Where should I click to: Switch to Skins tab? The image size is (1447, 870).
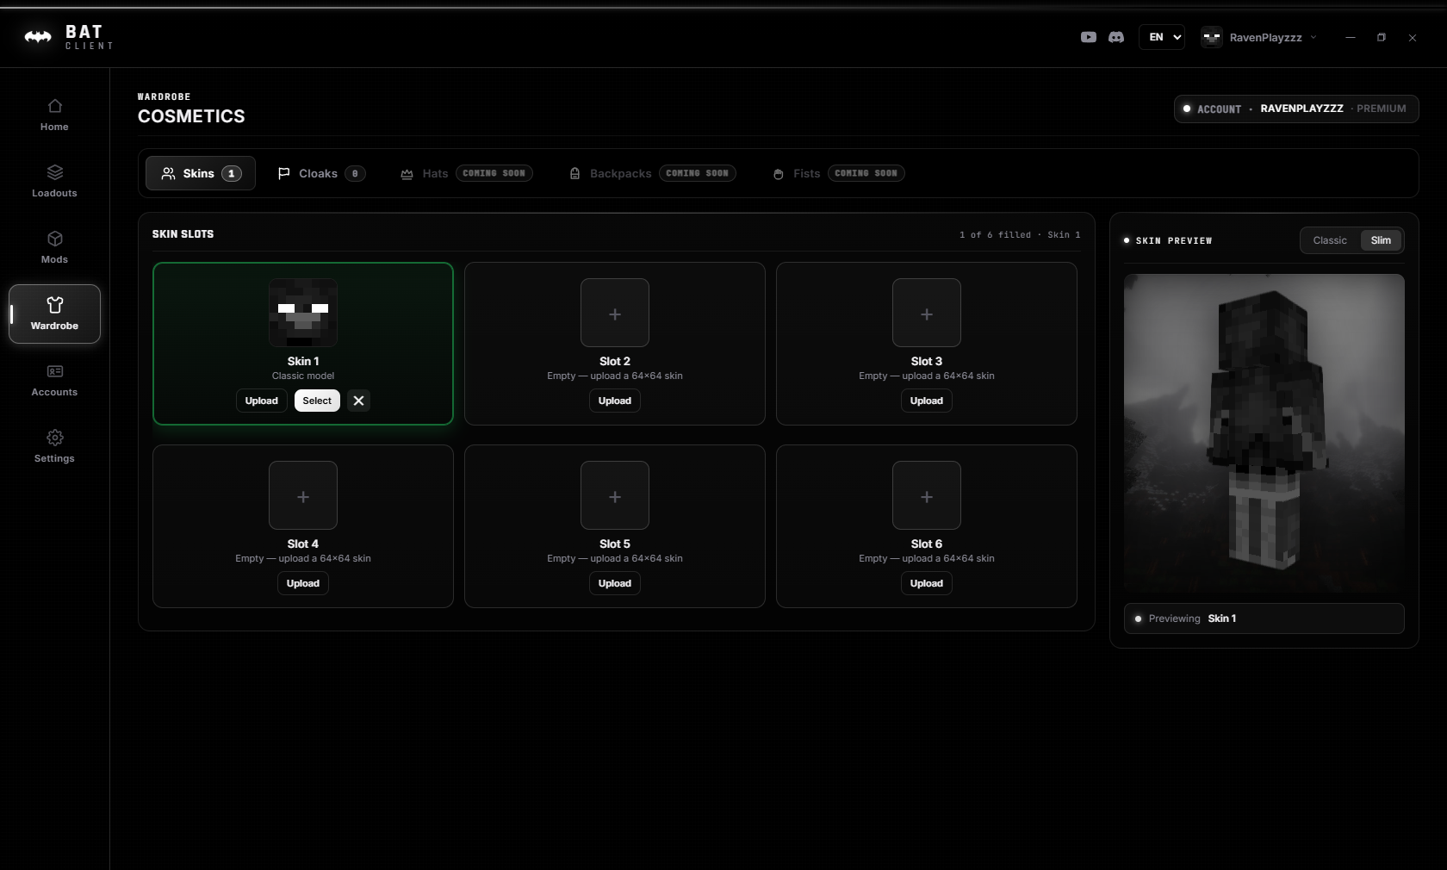click(201, 173)
